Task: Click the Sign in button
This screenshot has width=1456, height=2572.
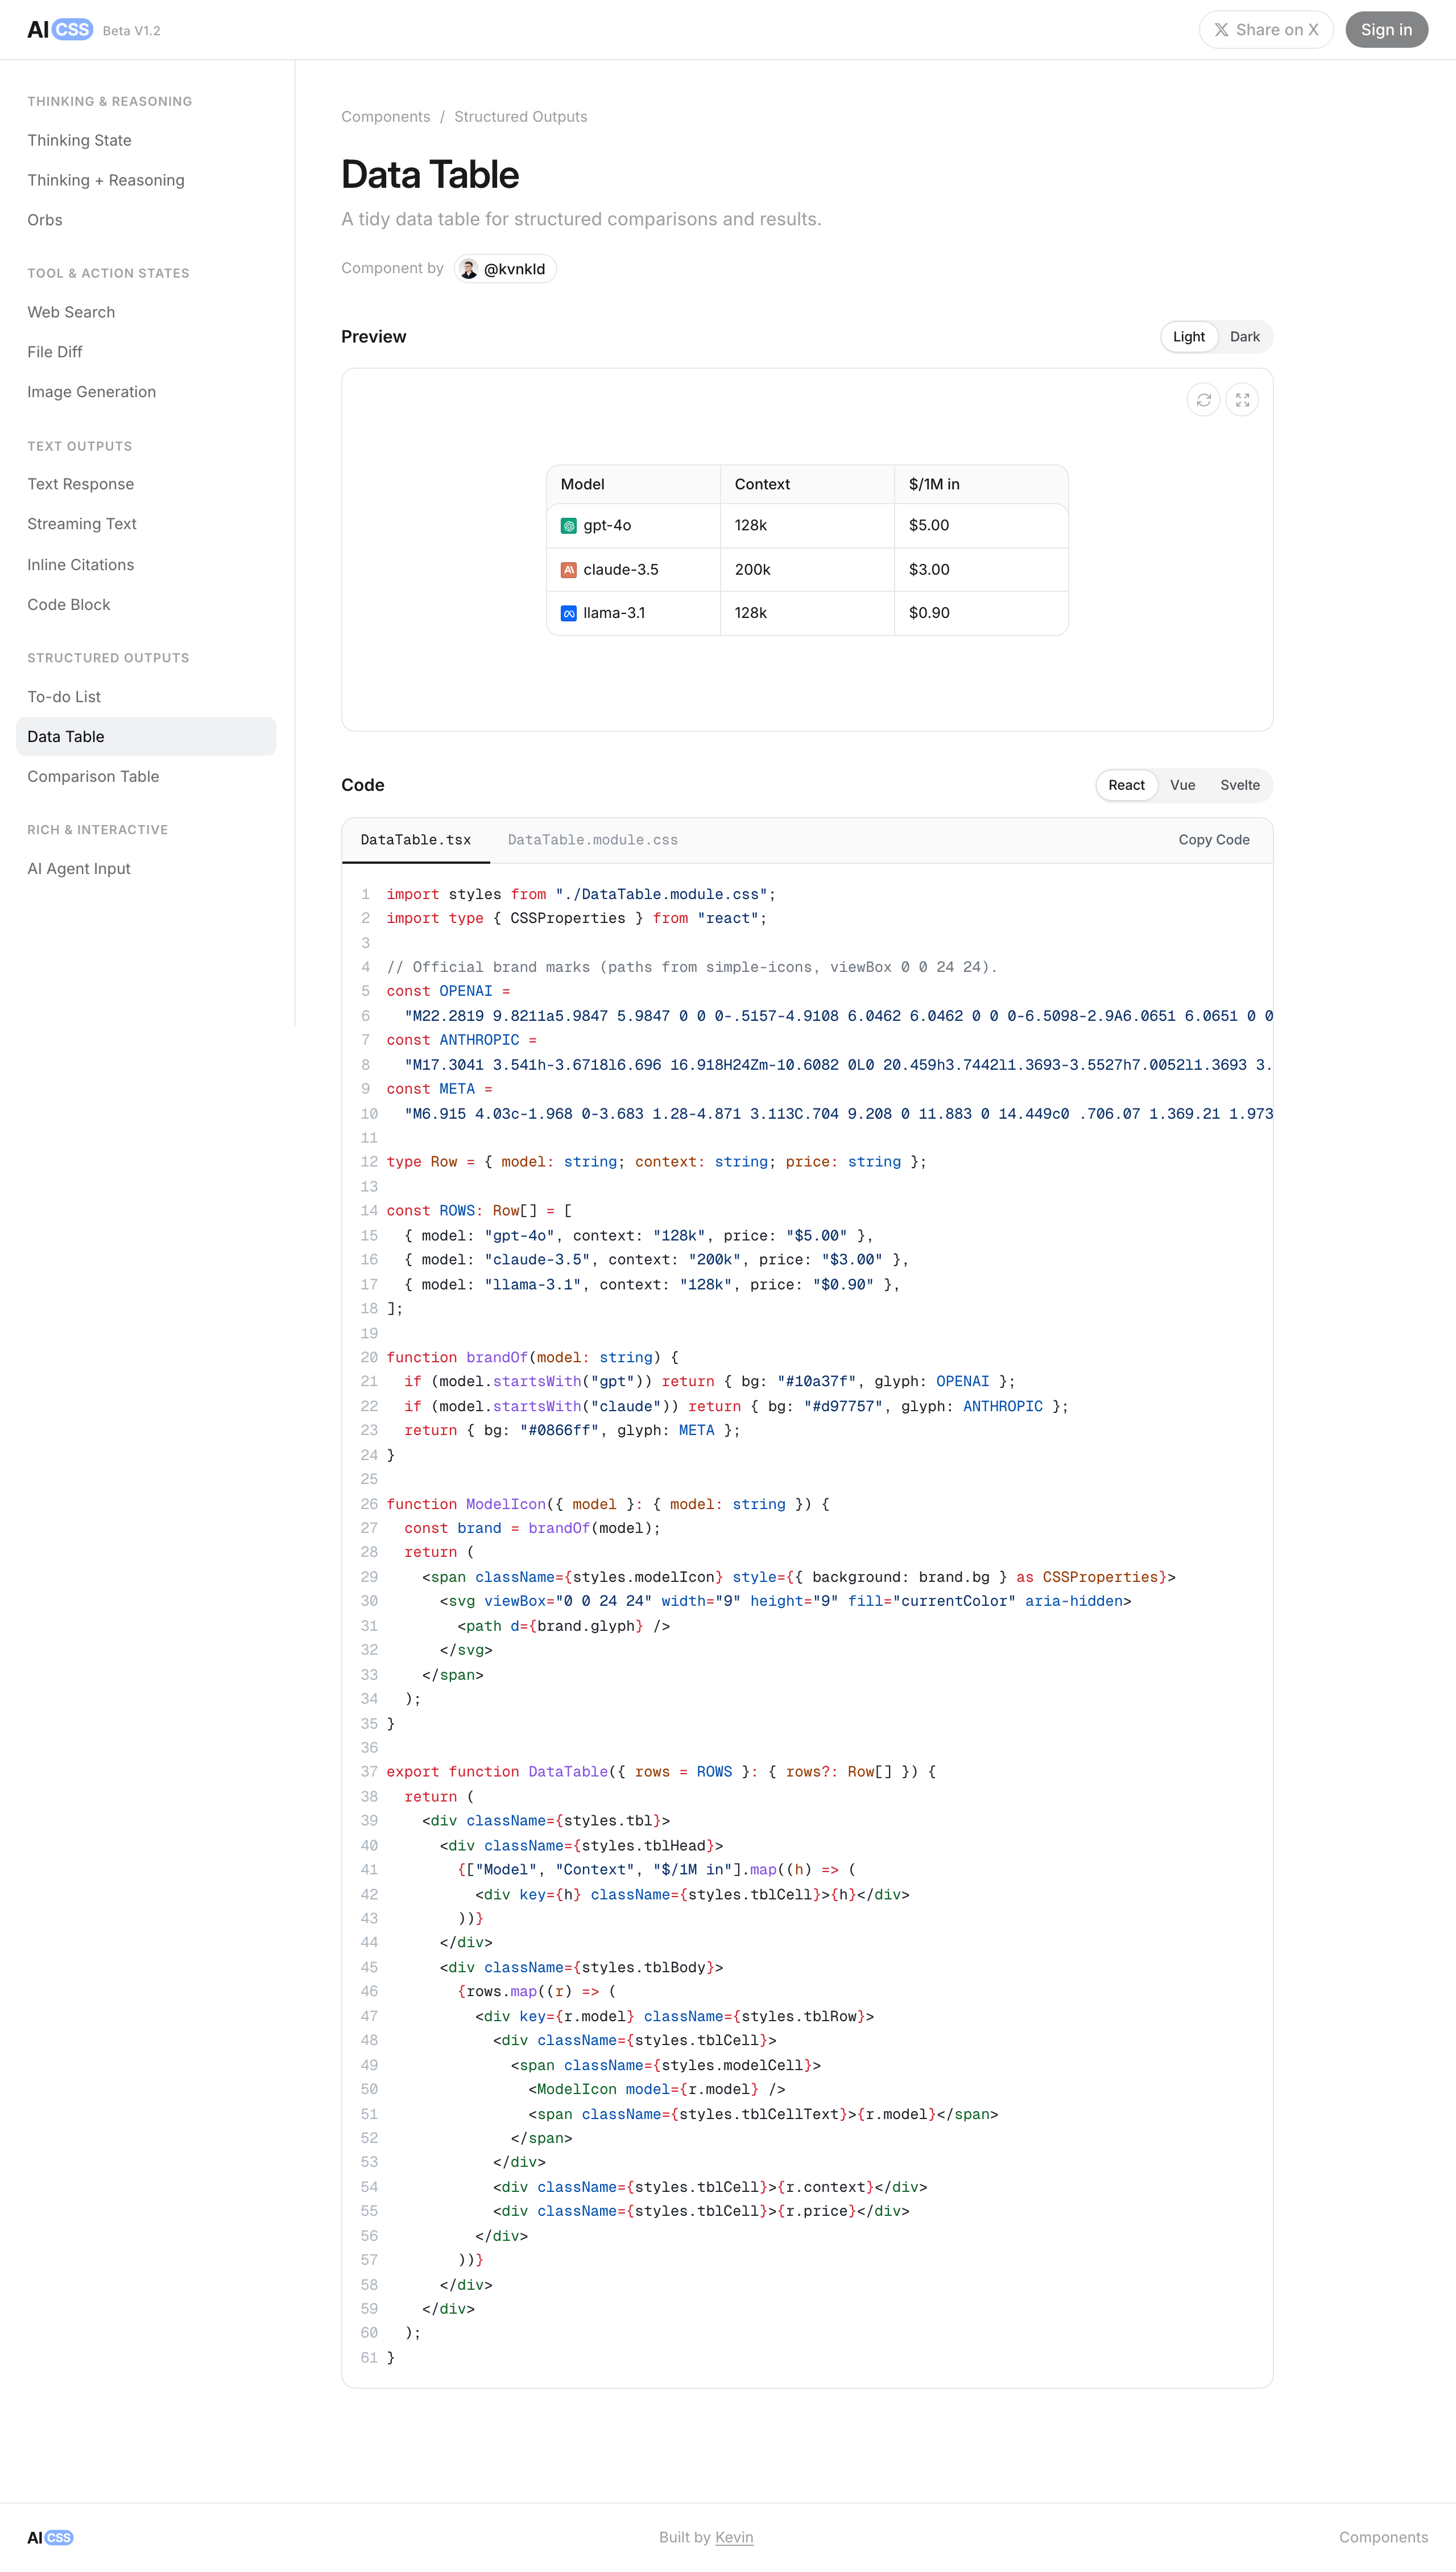Action: point(1386,30)
